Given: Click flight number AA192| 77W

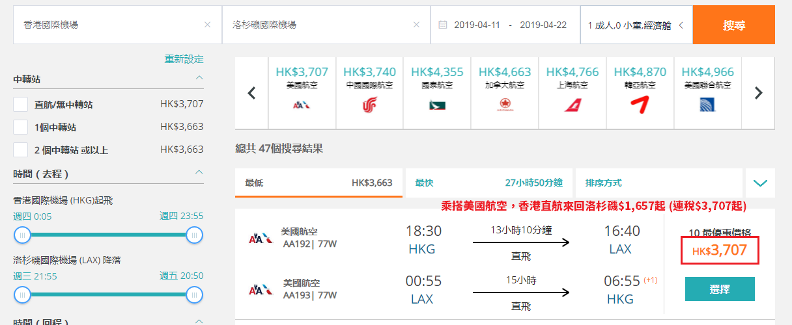Looking at the screenshot, I should [311, 244].
